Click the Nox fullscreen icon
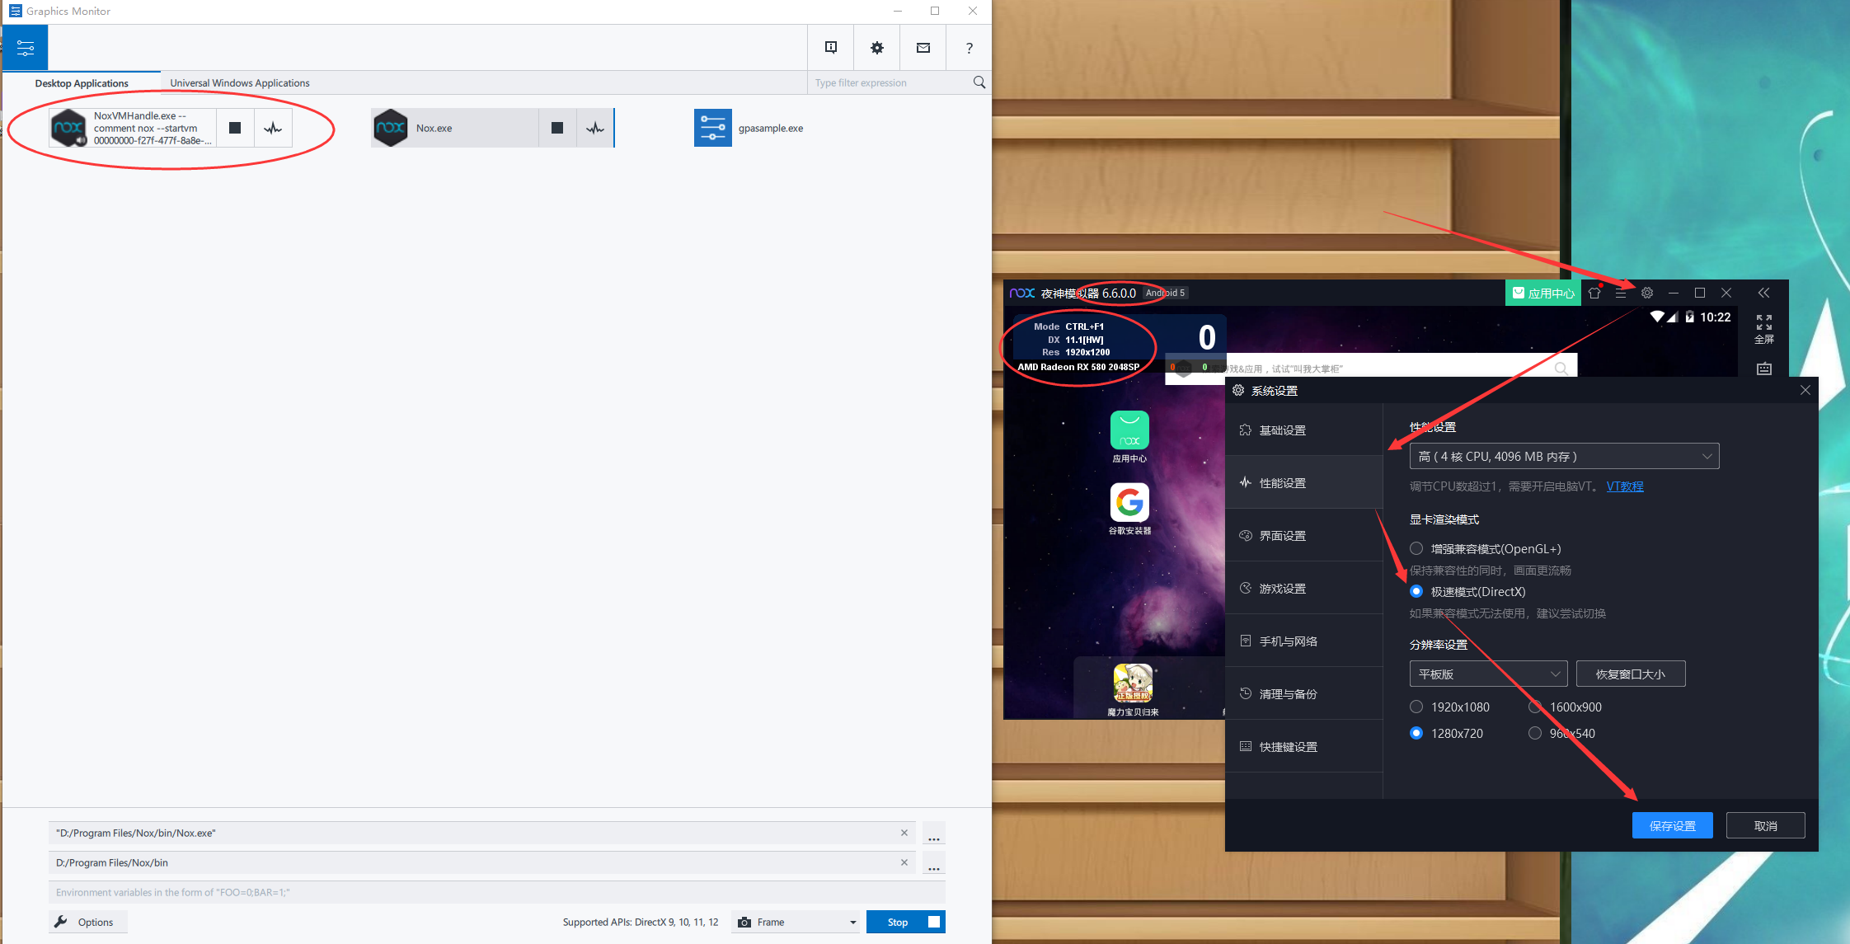 click(x=1764, y=328)
